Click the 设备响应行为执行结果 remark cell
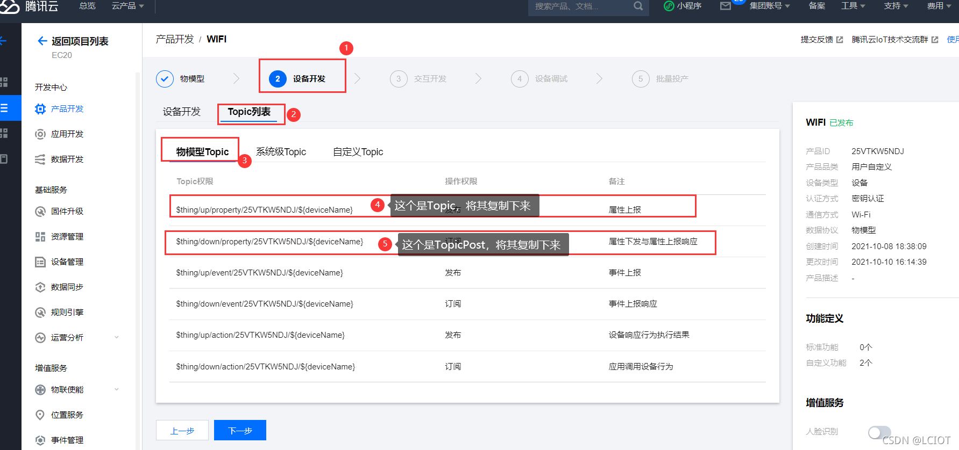Screen dimensions: 959x450 (649, 335)
